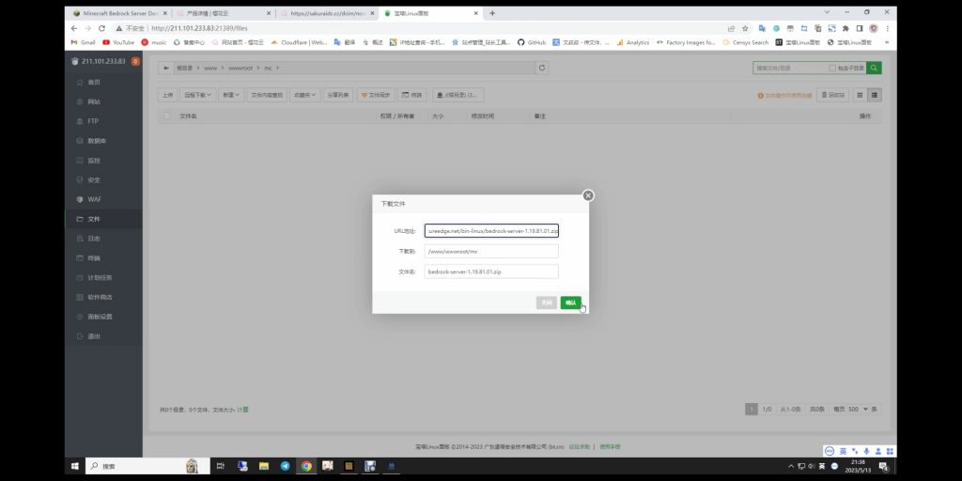Click the refresh icon beside the path bar
This screenshot has width=962, height=481.
coord(541,69)
